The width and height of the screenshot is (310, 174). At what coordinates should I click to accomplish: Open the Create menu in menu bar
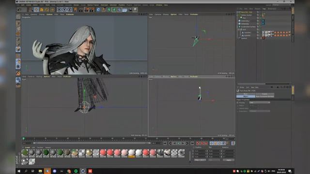click(x=29, y=5)
